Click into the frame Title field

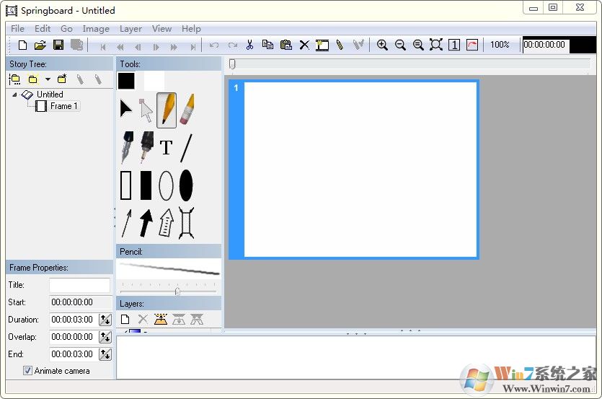tap(79, 285)
